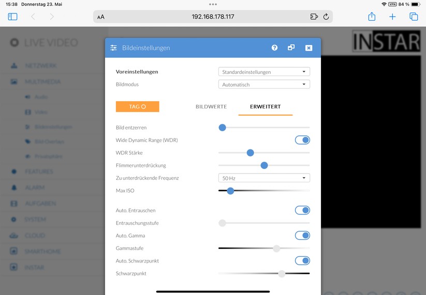Show the Safari sidebar
Screen dimensions: 426x295
[12, 17]
